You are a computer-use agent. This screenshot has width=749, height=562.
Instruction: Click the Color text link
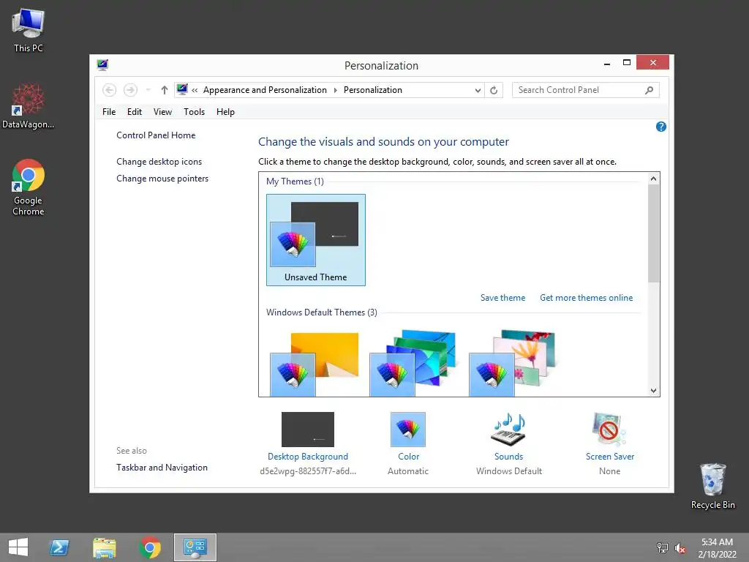click(408, 457)
